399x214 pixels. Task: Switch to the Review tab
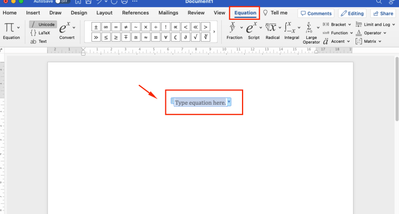click(x=196, y=13)
